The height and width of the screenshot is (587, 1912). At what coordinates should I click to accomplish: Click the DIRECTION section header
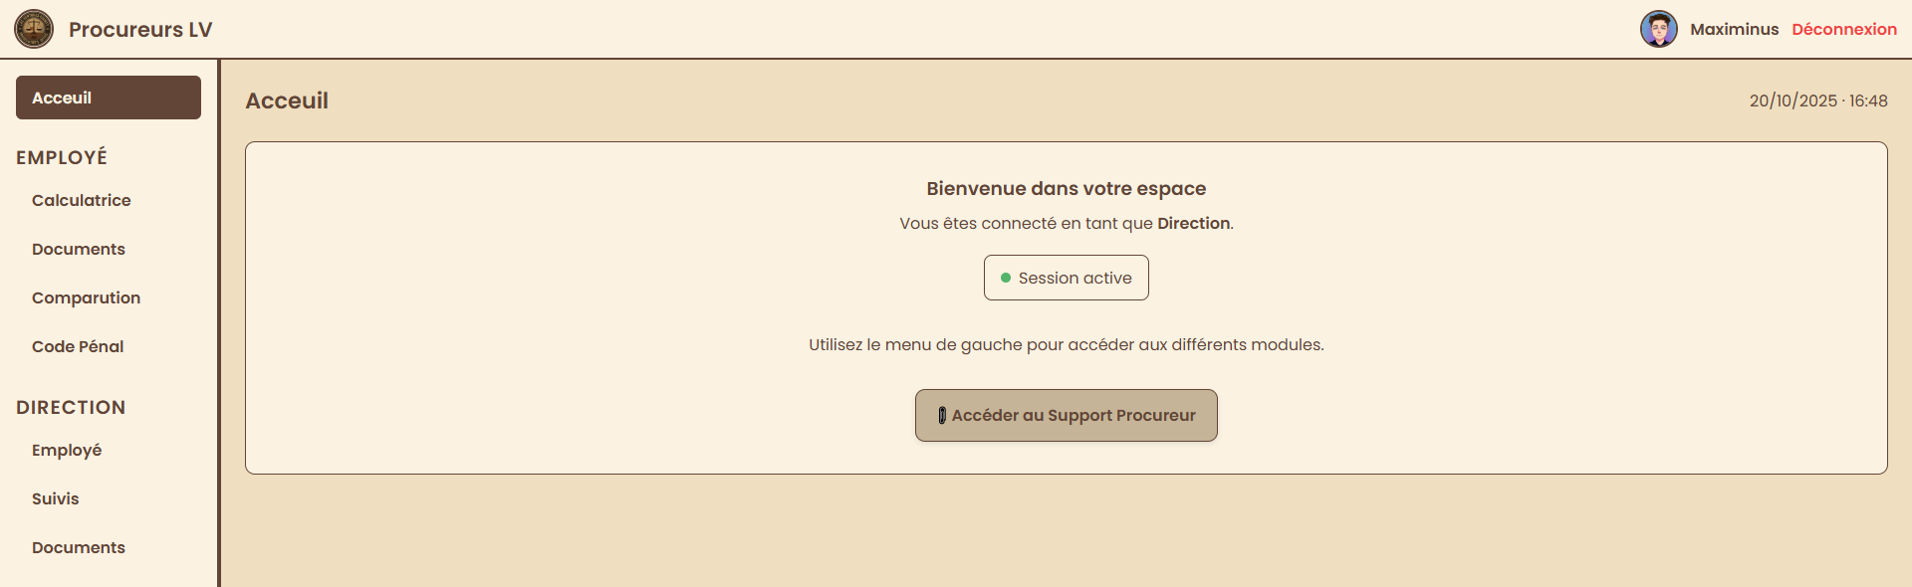pos(71,407)
